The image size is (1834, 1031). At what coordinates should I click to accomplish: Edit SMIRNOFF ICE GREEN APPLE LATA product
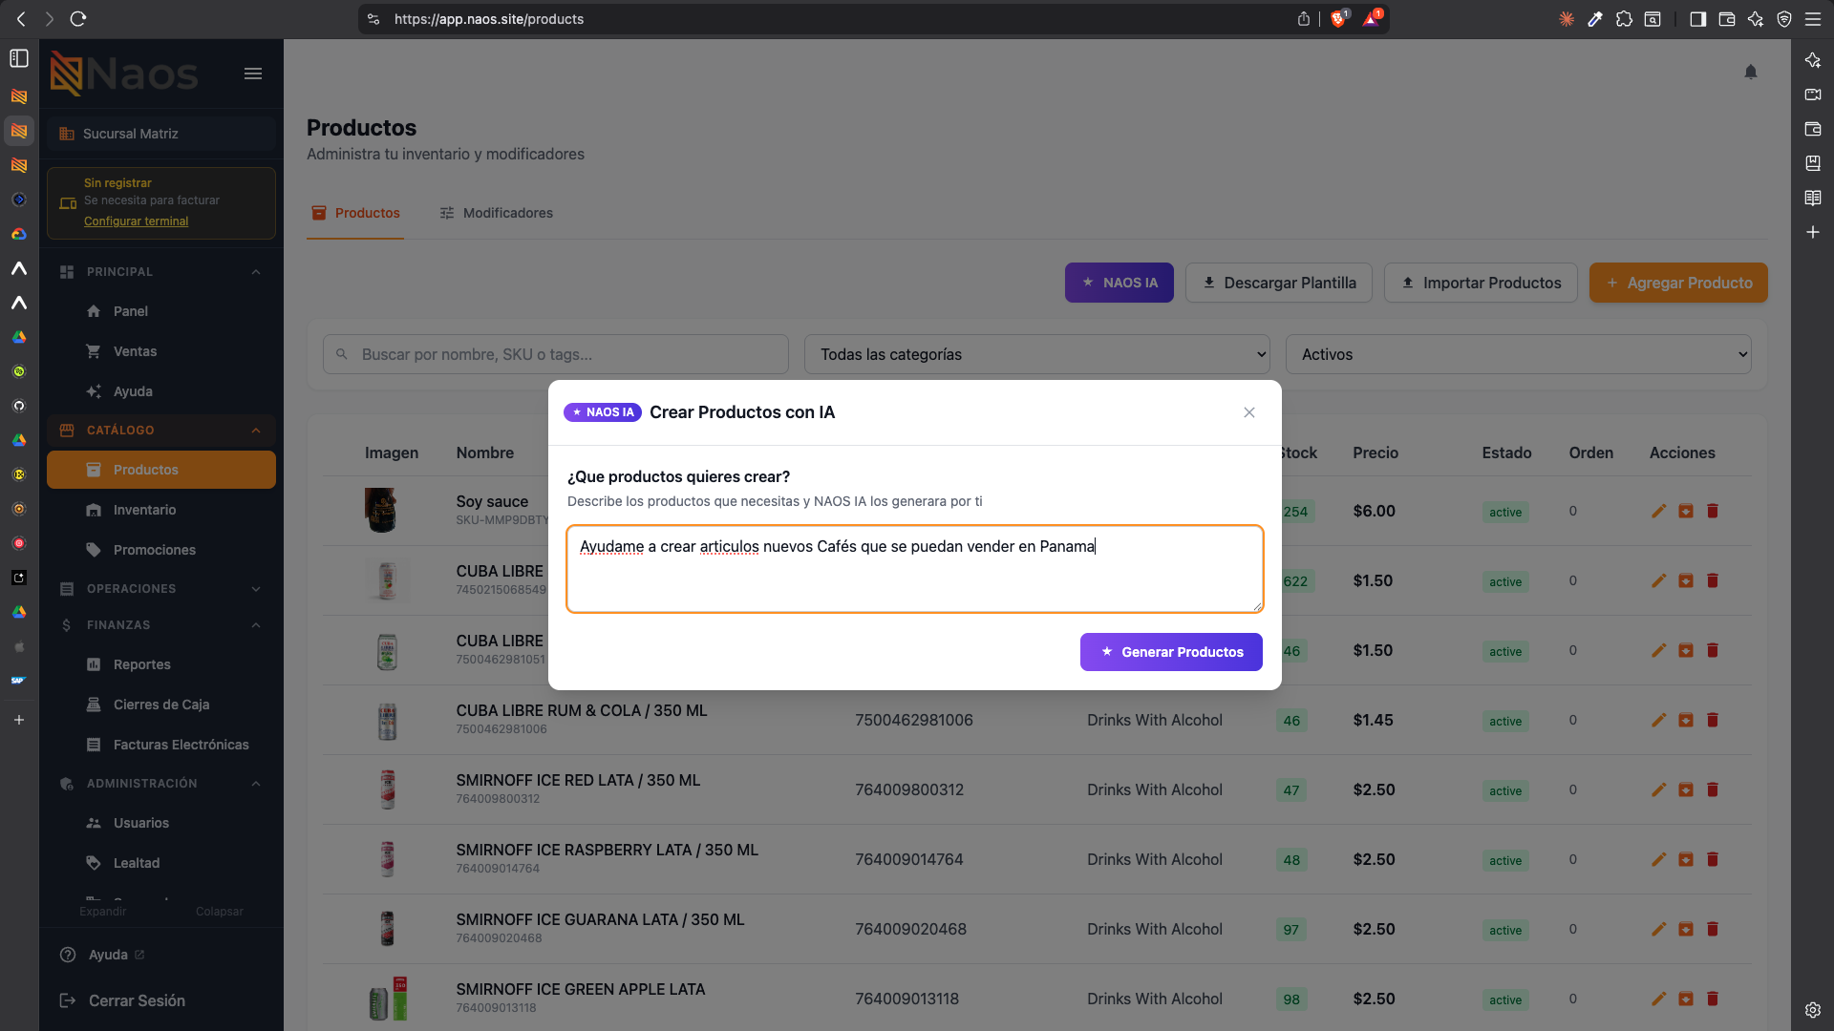coord(1659,999)
